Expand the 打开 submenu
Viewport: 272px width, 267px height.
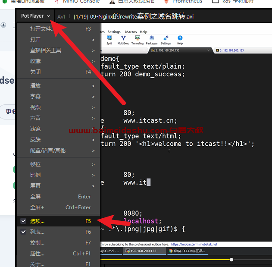point(59,40)
